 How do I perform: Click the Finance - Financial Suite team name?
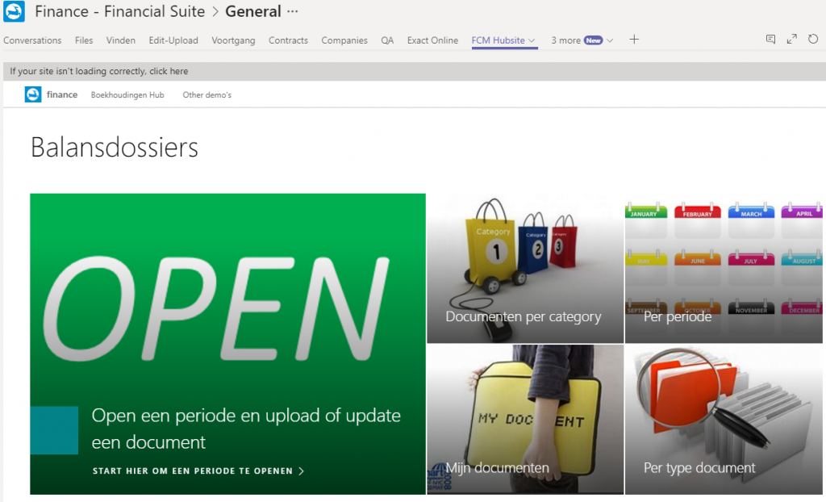point(120,11)
